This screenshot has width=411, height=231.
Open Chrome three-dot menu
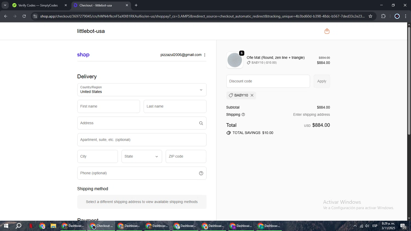click(406, 16)
